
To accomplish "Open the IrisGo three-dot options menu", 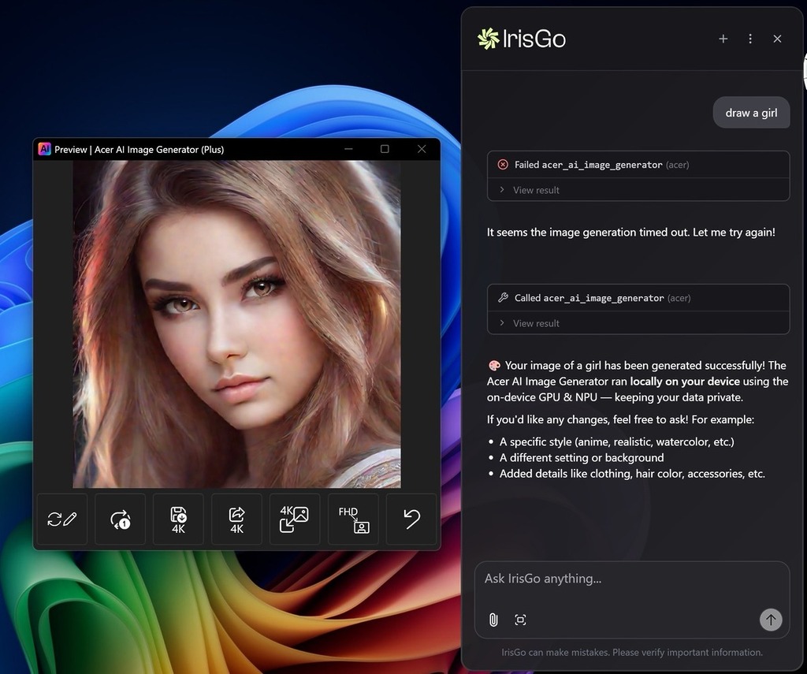I will [x=750, y=39].
